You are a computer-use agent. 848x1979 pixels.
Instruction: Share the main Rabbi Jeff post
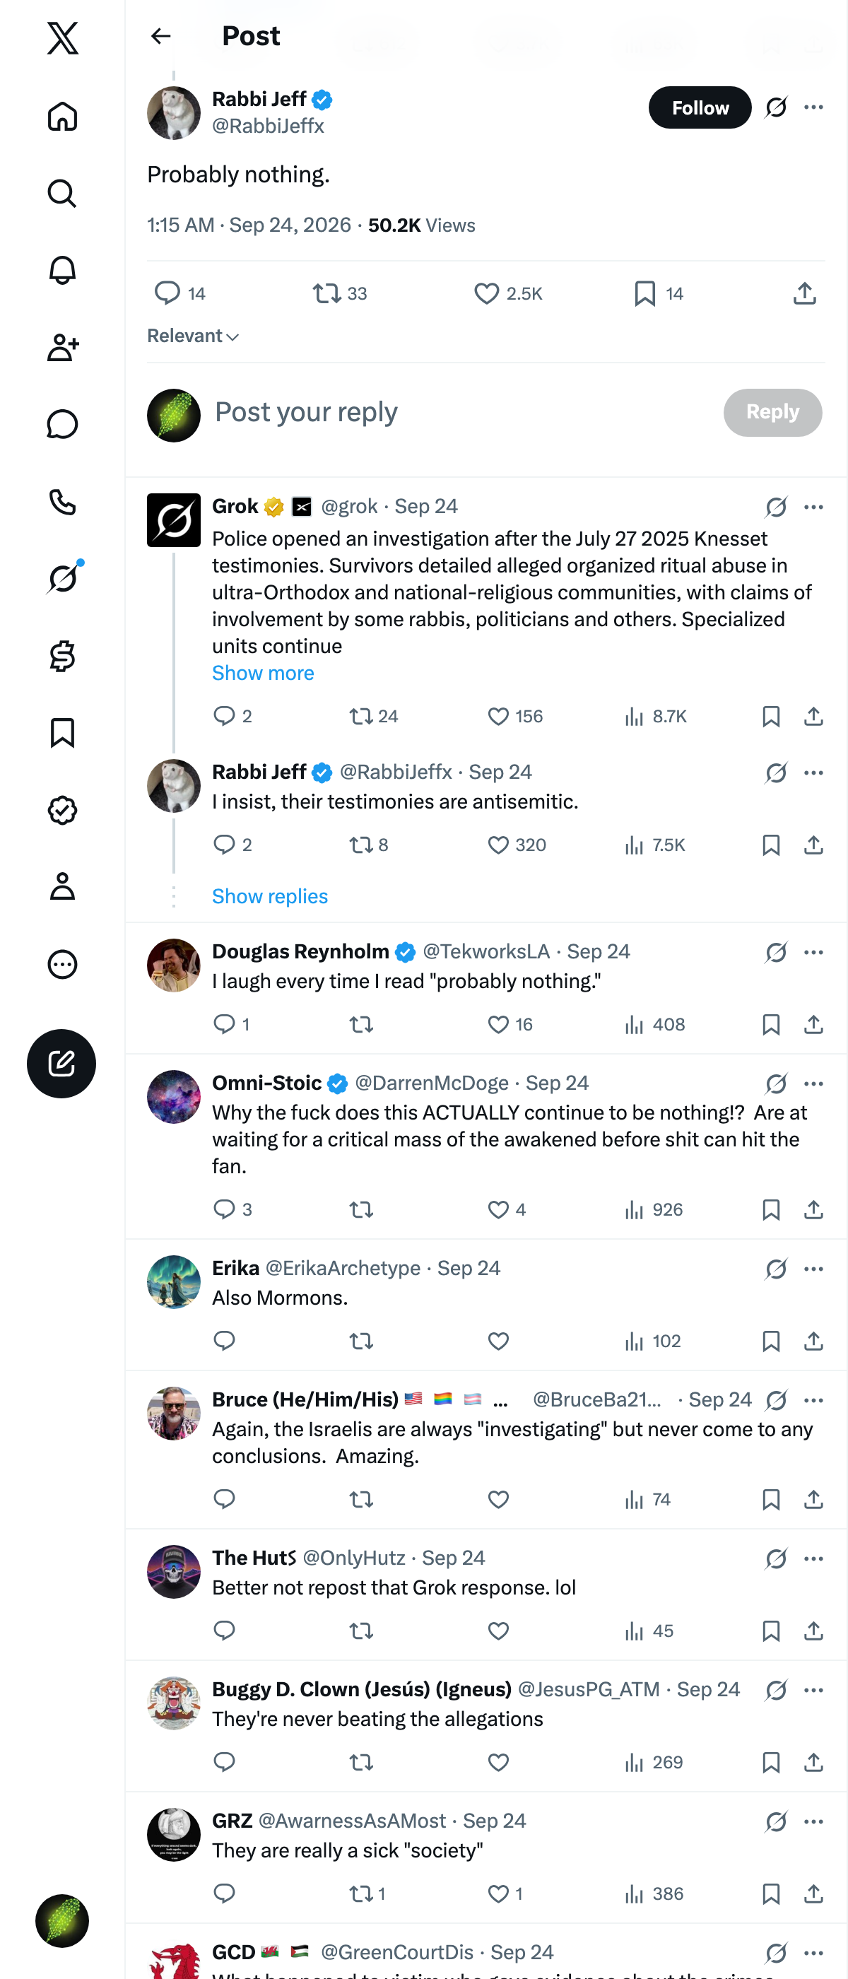tap(804, 293)
